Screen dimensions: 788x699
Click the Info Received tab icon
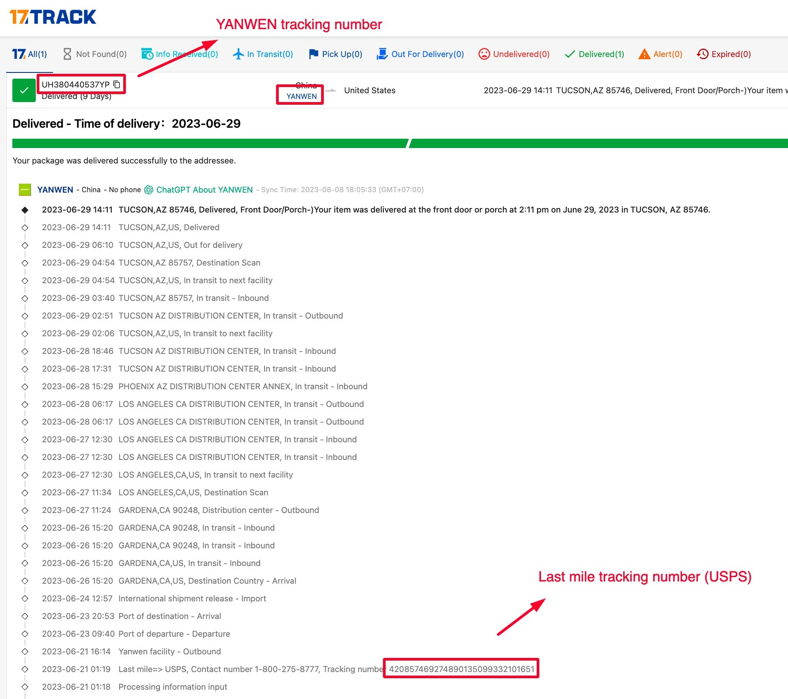coord(147,54)
